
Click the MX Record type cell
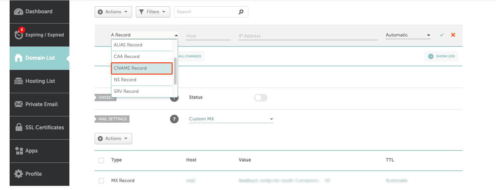pyautogui.click(x=123, y=181)
